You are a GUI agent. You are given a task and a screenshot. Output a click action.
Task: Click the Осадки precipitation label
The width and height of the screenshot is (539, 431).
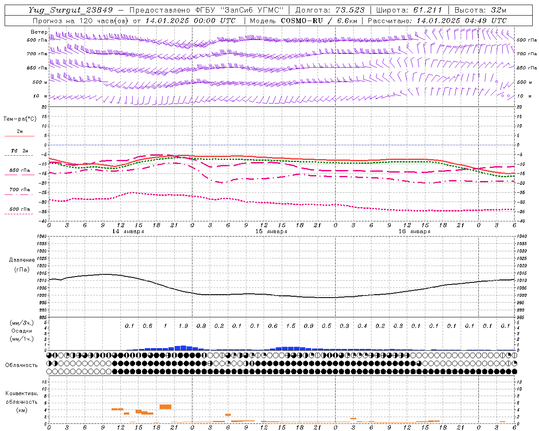(22, 331)
